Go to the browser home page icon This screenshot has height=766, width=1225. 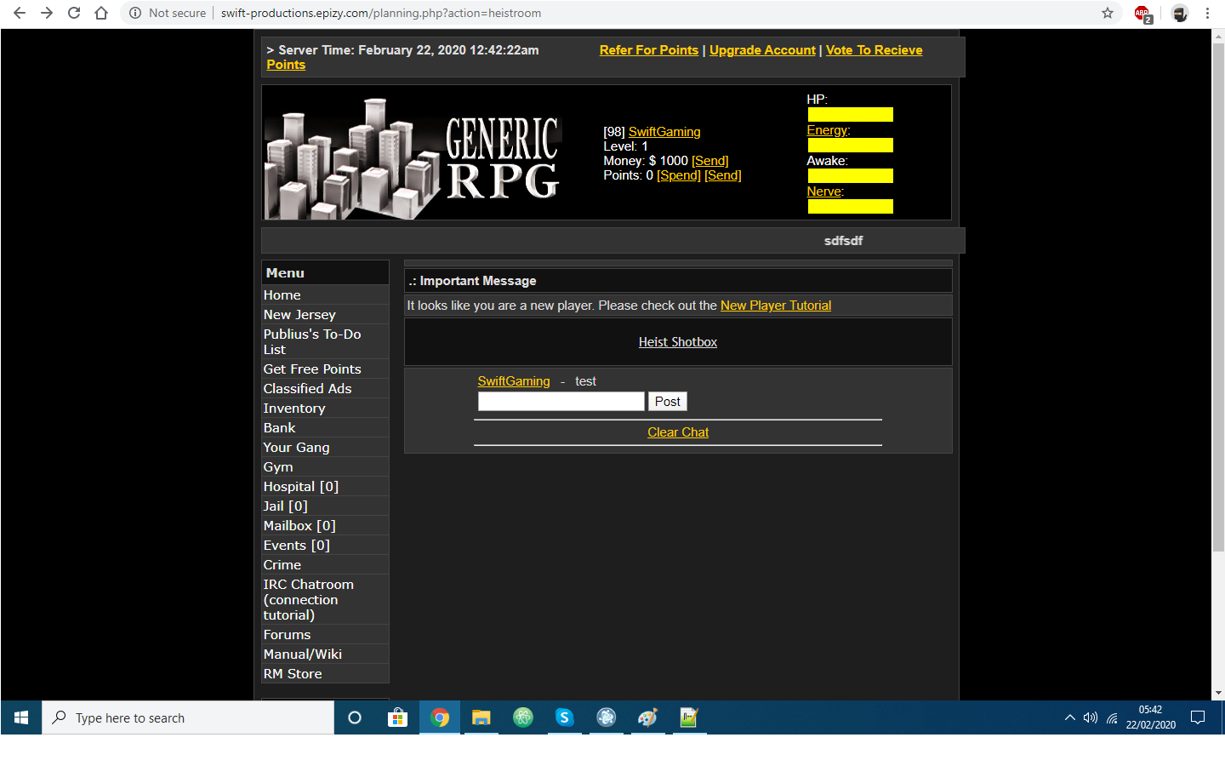(x=101, y=13)
